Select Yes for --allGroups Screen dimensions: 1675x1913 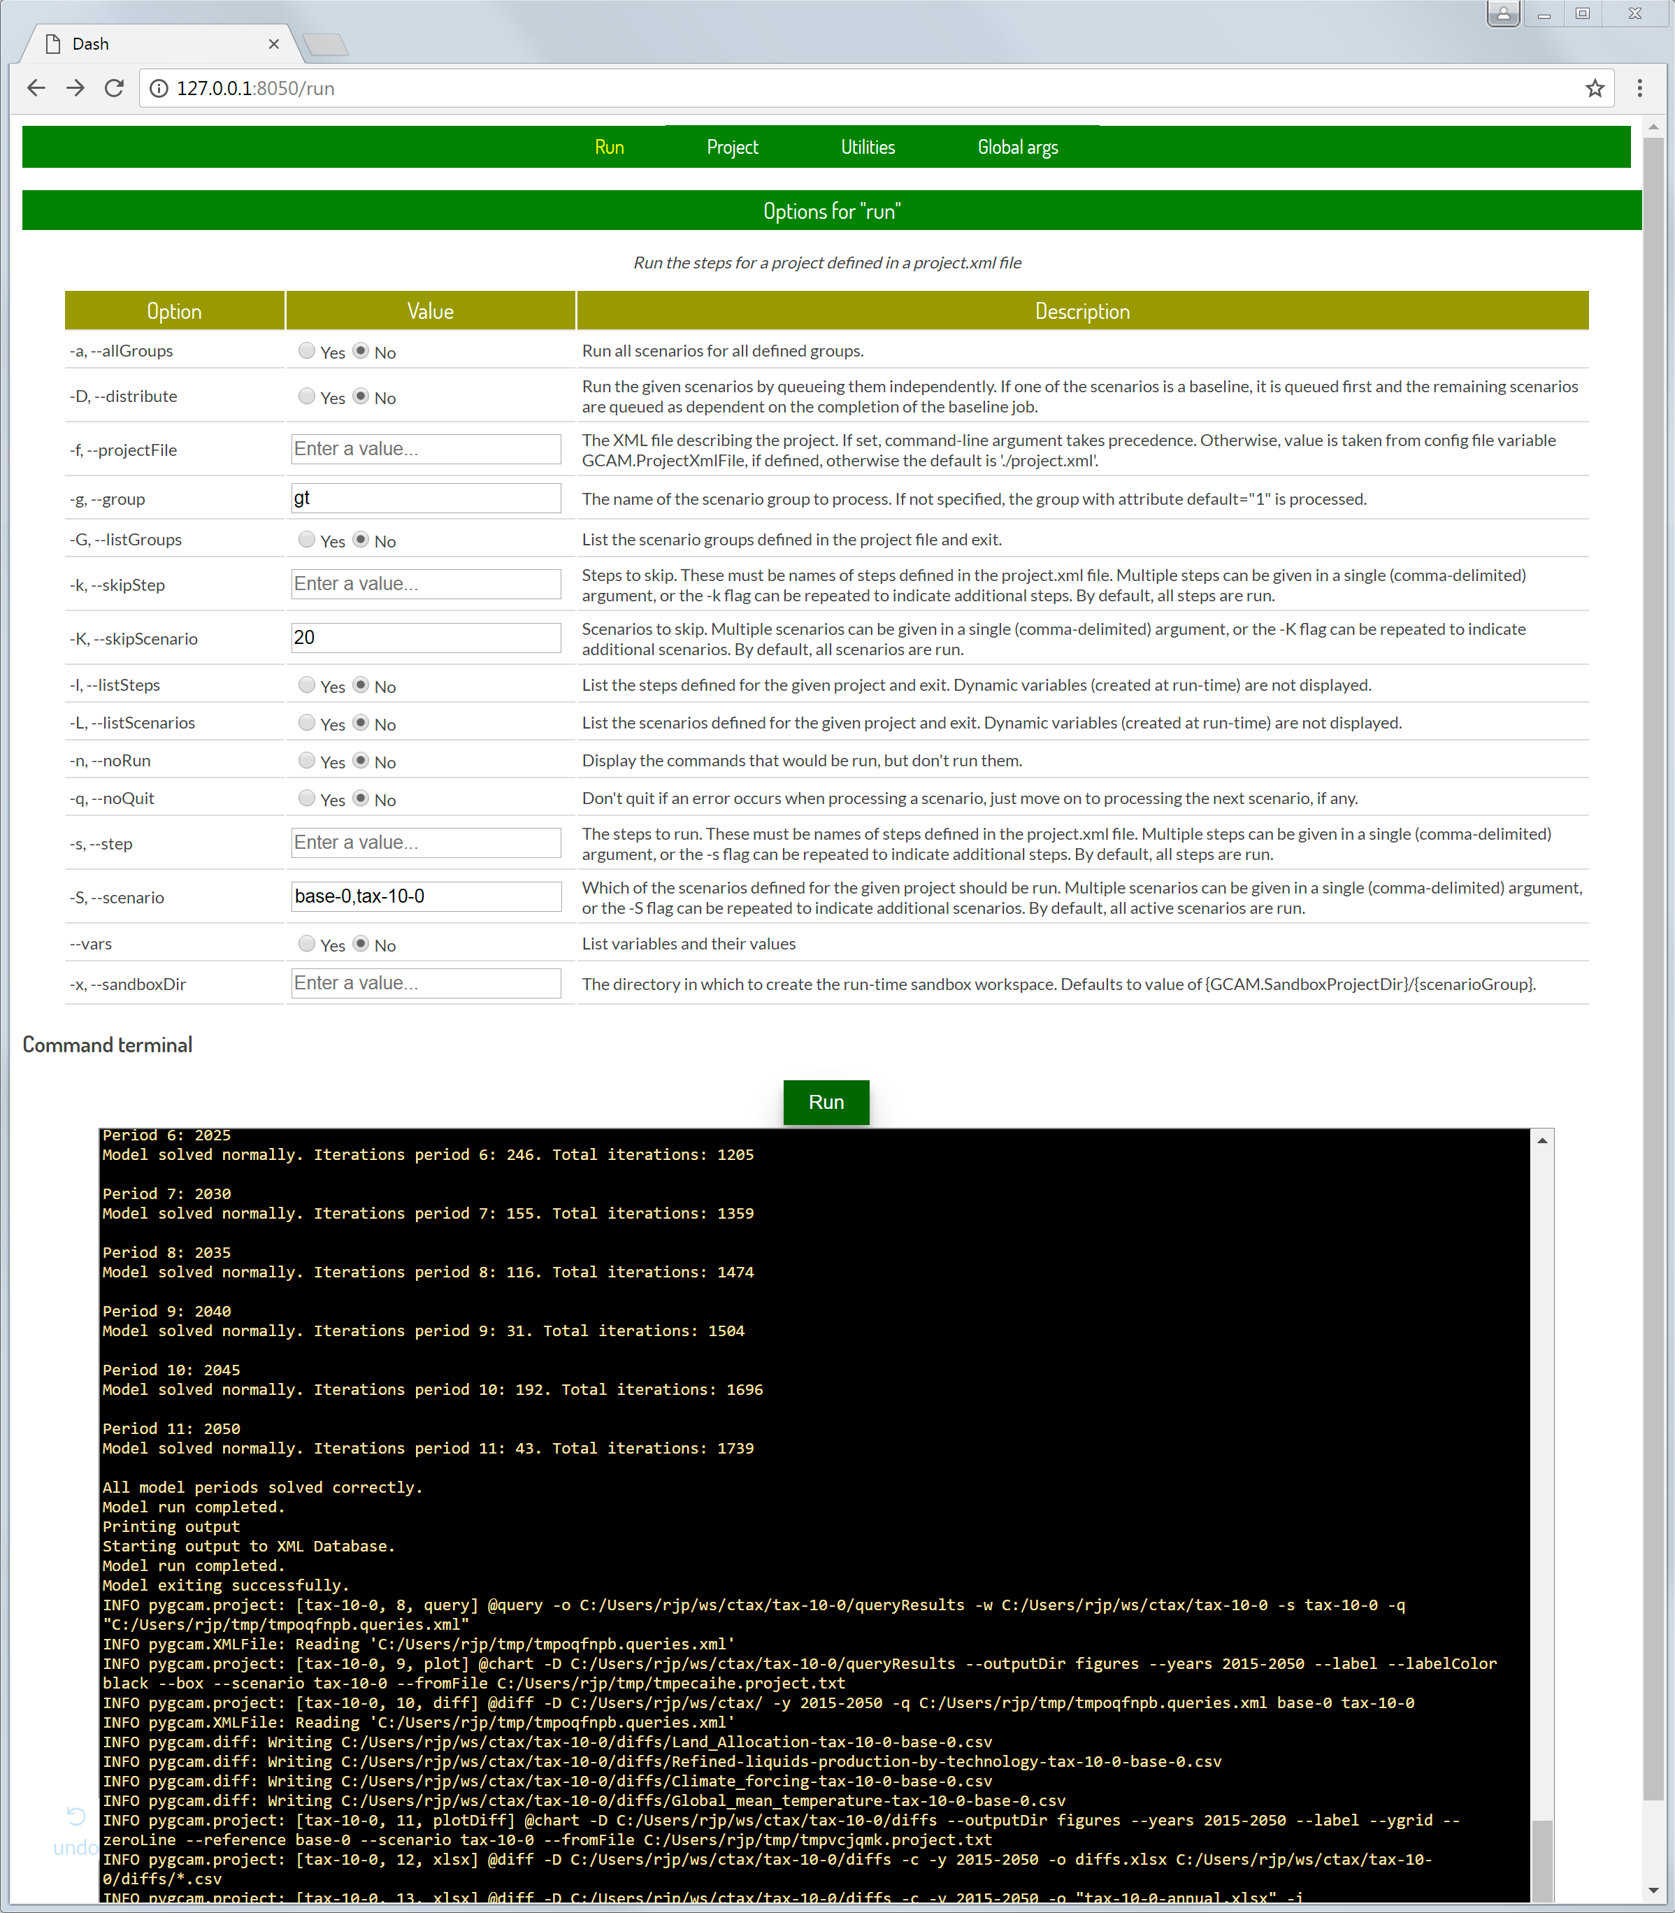pyautogui.click(x=307, y=350)
